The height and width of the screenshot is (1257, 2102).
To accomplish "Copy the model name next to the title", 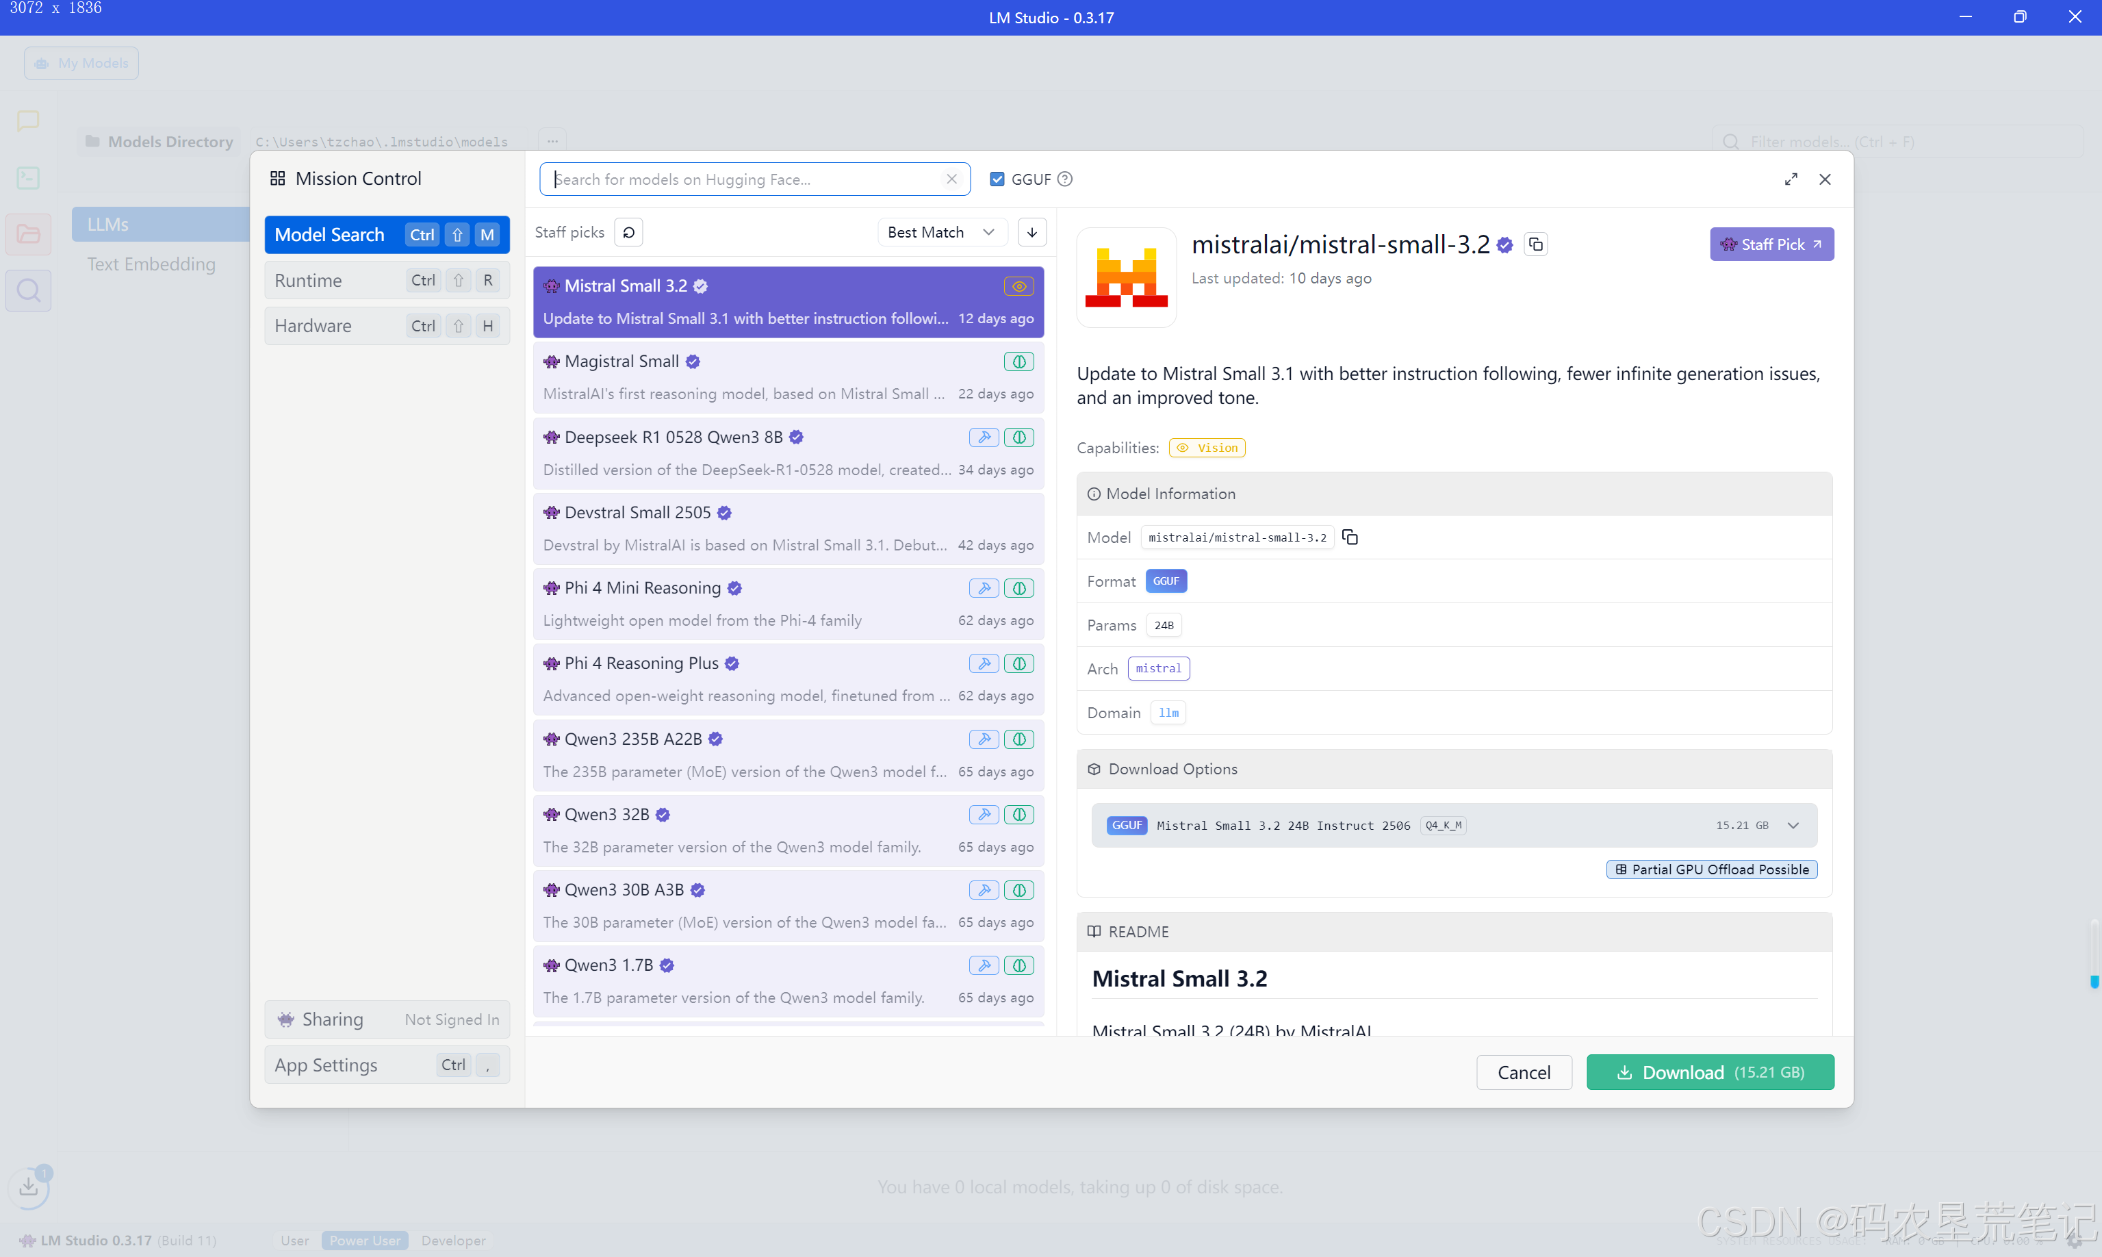I will pos(1536,245).
